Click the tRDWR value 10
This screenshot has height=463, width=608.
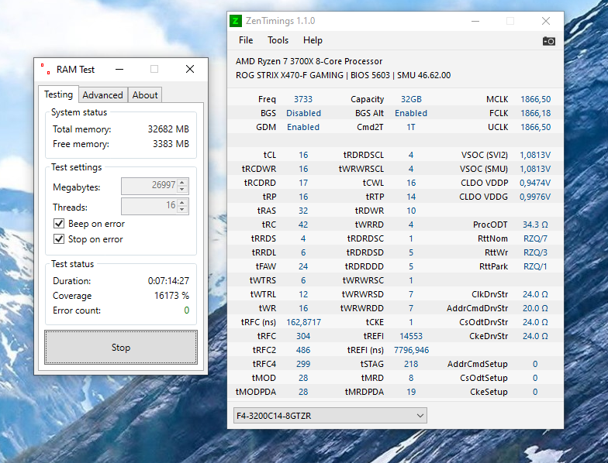[411, 211]
